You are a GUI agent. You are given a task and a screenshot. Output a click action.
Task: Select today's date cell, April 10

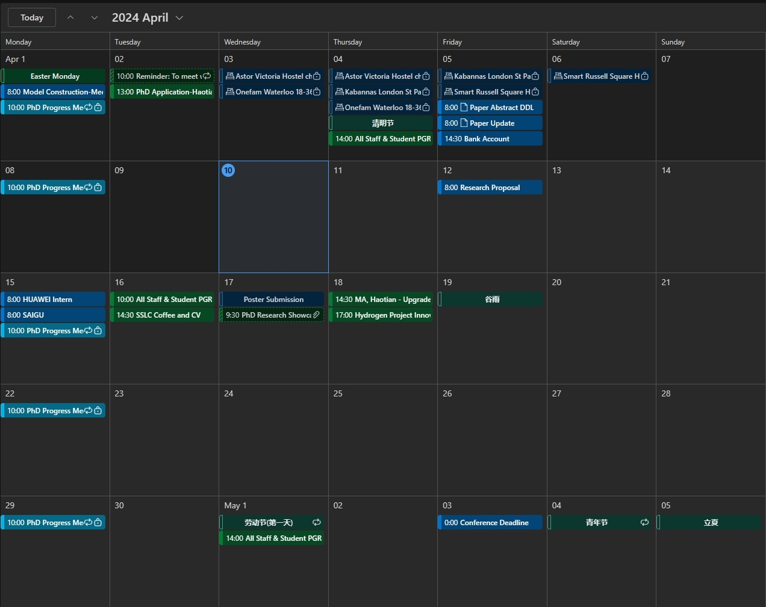click(273, 223)
